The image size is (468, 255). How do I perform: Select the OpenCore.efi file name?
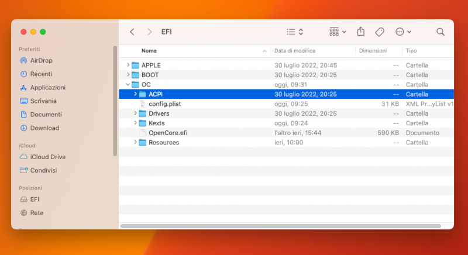click(168, 133)
